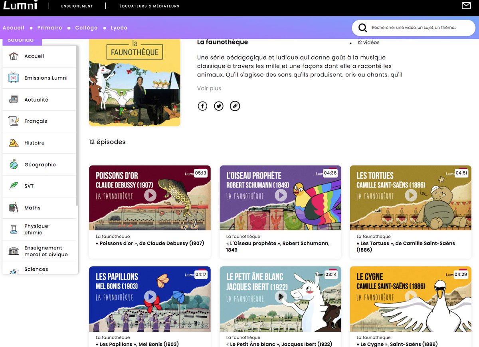
Task: Click the Accueil house icon in sidebar
Action: point(14,56)
